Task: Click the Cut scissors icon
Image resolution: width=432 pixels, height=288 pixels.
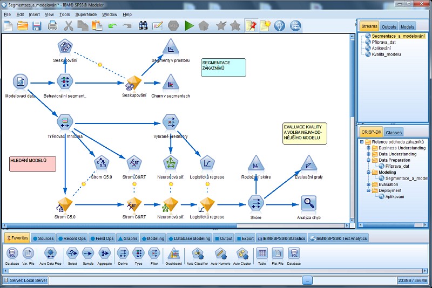Action: pyautogui.click(x=69, y=26)
